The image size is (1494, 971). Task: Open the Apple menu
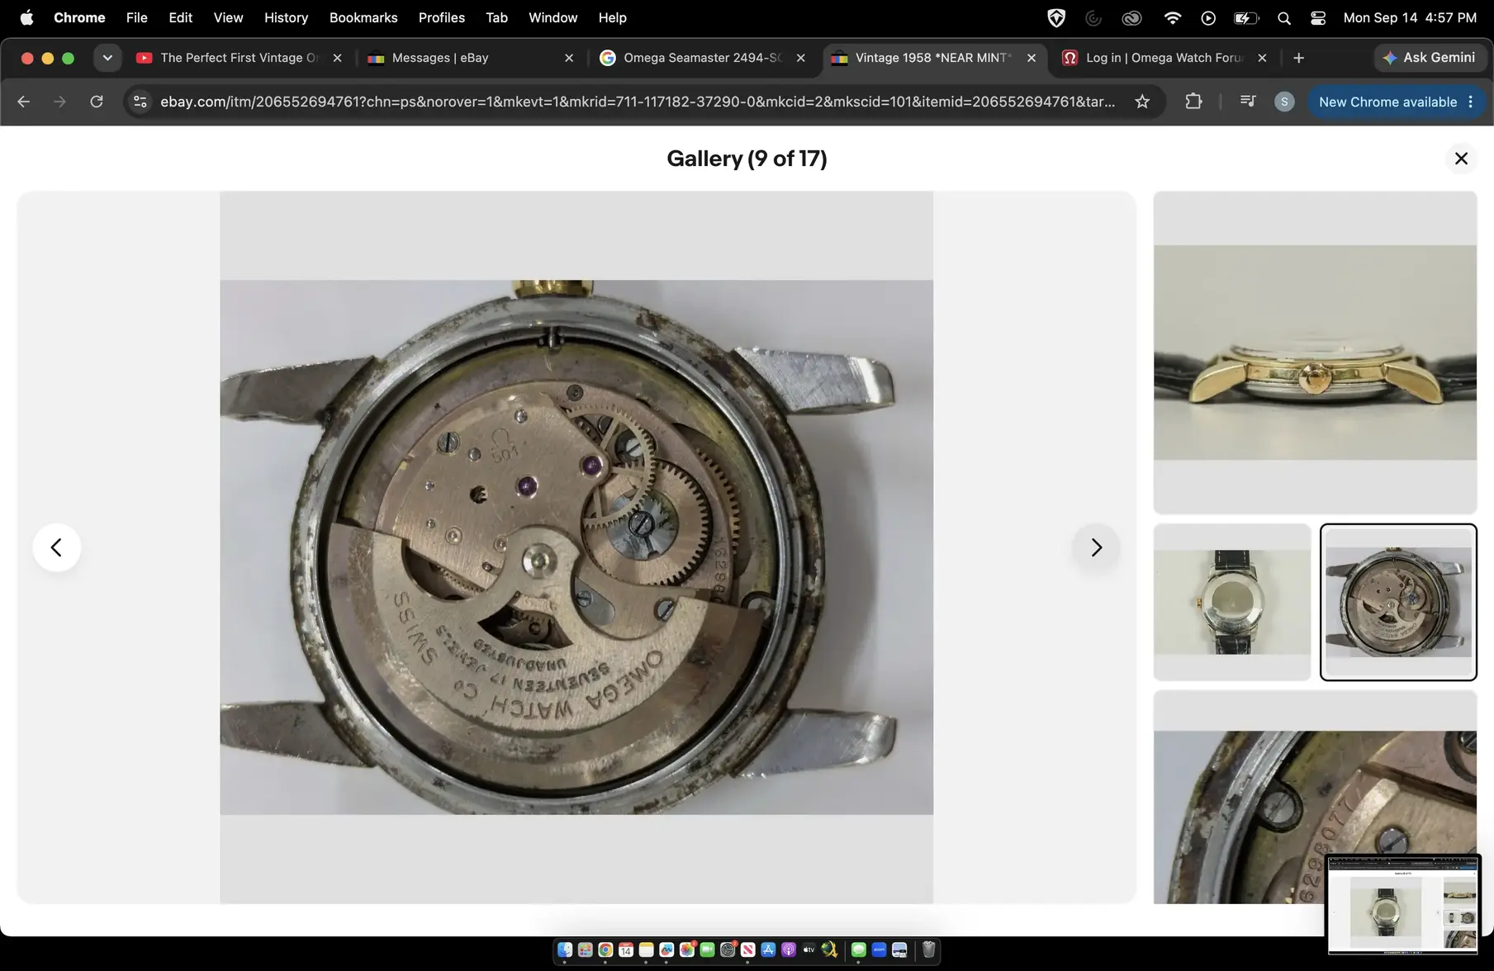26,17
